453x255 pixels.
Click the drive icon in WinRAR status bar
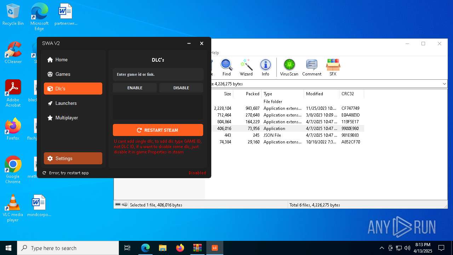point(118,205)
